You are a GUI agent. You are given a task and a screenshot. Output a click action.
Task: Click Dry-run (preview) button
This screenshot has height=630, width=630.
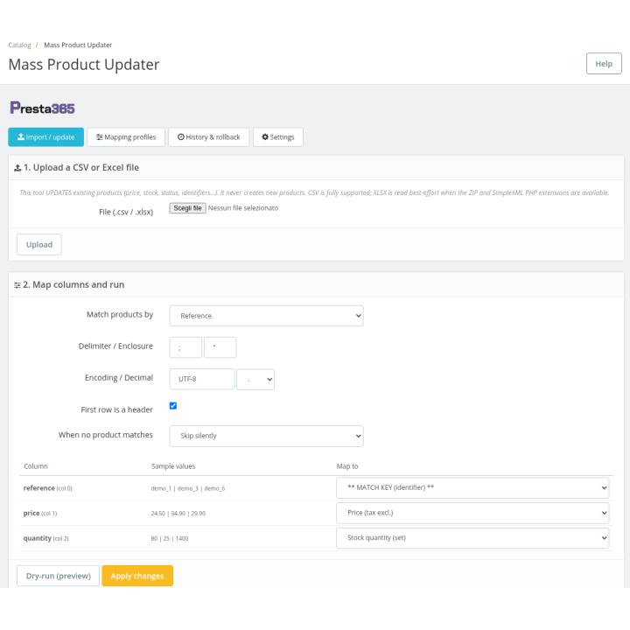click(x=59, y=576)
